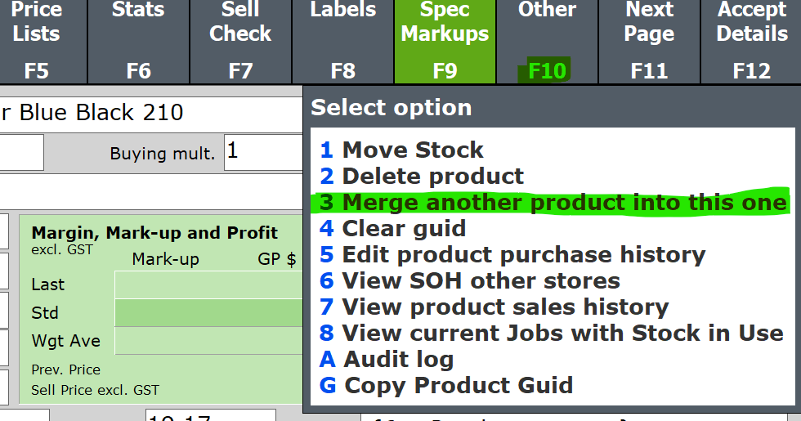
Task: Go to Next Page F11
Action: (x=649, y=41)
